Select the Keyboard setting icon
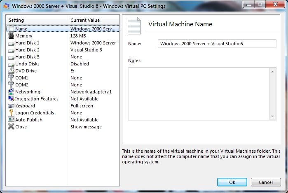 [x=11, y=106]
